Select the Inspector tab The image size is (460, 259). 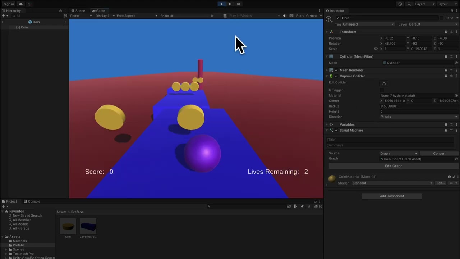point(335,11)
